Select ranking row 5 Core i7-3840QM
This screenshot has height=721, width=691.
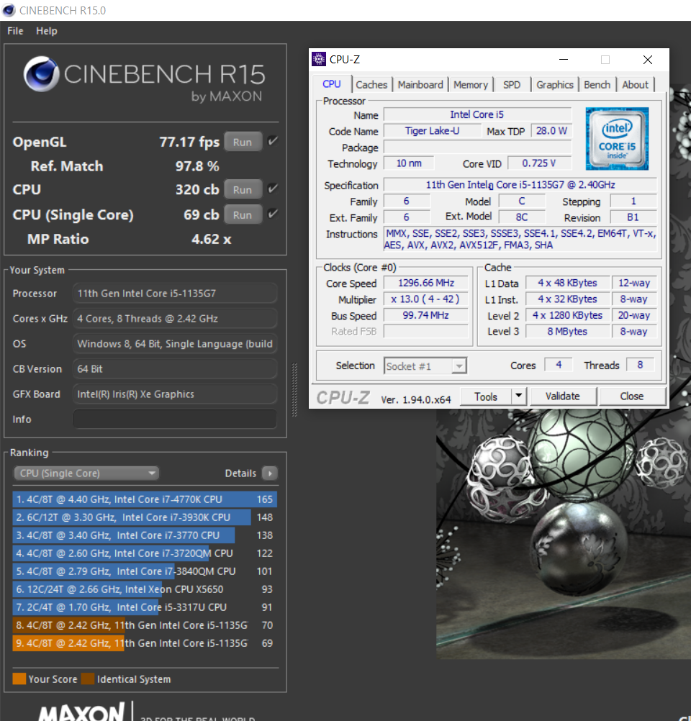coord(145,571)
